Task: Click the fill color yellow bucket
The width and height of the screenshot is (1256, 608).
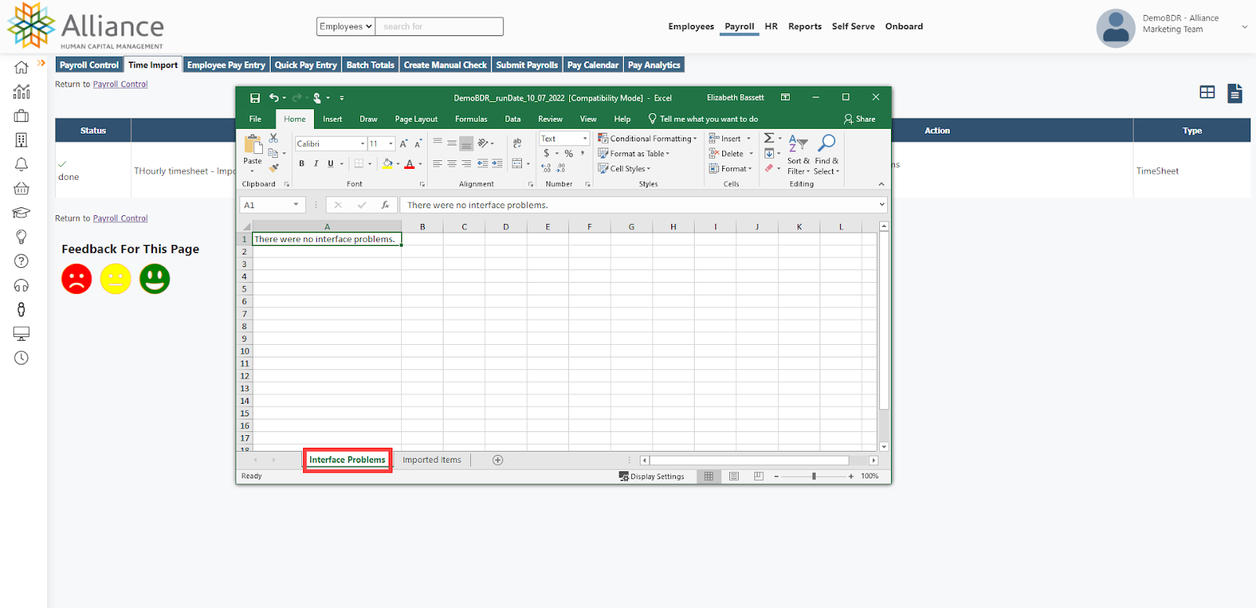Action: [387, 163]
